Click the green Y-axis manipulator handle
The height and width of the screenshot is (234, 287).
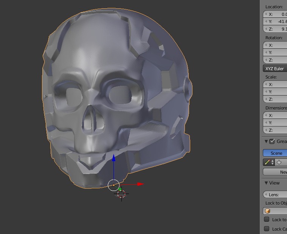pyautogui.click(x=120, y=189)
